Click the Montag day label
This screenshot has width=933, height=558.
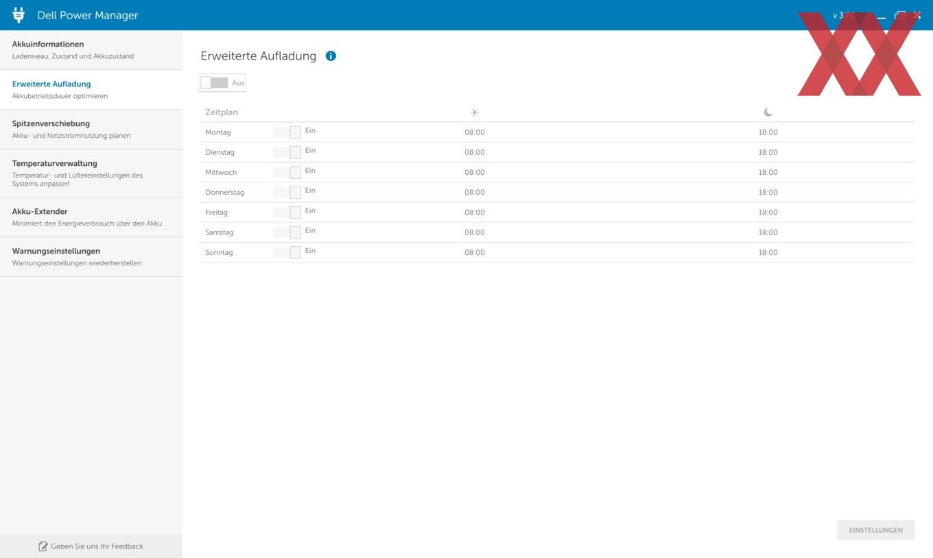point(218,132)
